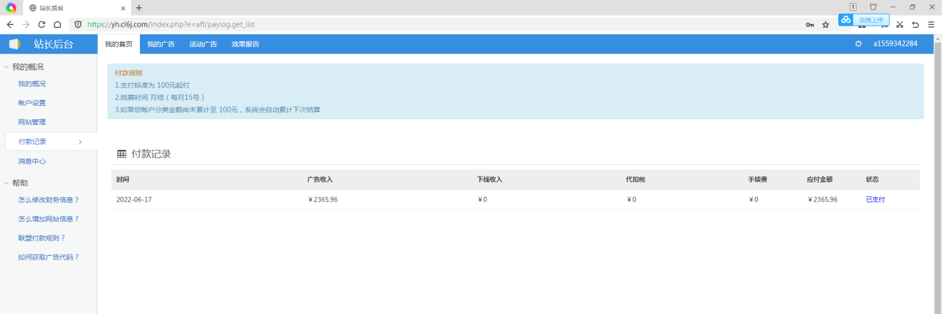Expand the 付款记录 sidebar arrow
The image size is (942, 314).
pos(79,142)
